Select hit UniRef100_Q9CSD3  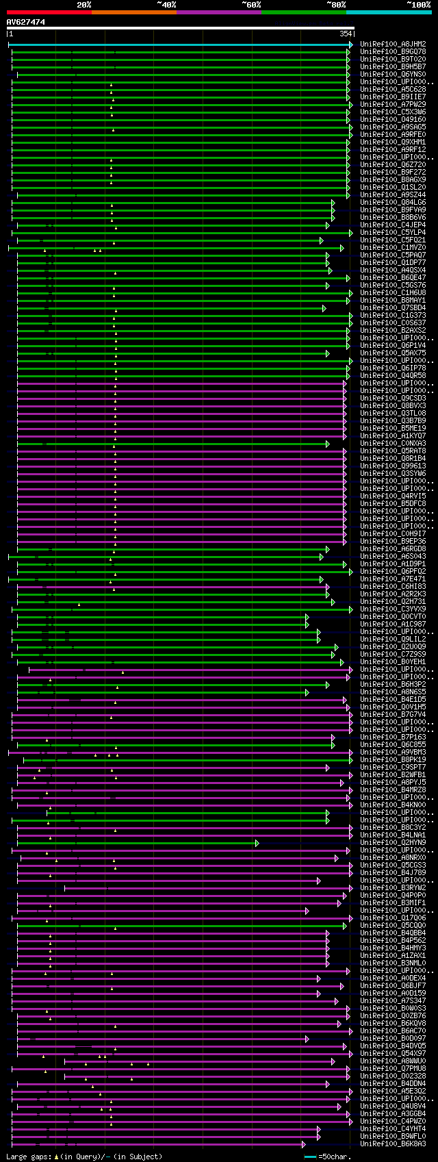(393, 399)
